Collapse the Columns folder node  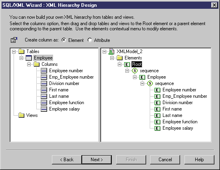point(29,64)
